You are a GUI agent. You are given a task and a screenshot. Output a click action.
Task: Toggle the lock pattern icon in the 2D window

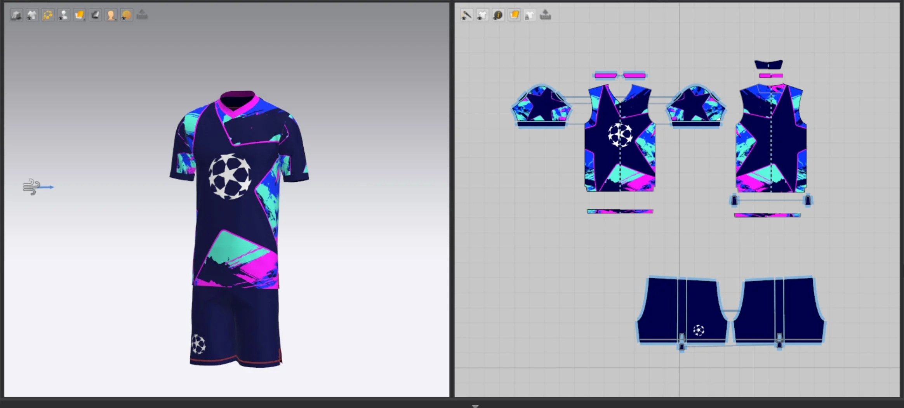[529, 15]
